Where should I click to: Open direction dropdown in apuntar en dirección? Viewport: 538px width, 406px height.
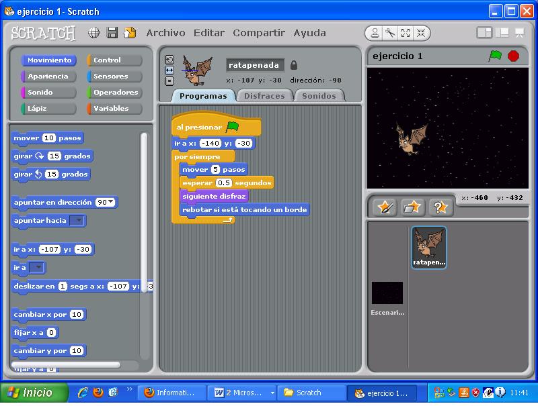point(111,202)
